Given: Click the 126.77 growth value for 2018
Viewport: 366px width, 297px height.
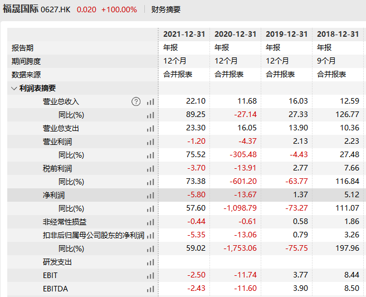Looking at the screenshot, I should [x=347, y=114].
